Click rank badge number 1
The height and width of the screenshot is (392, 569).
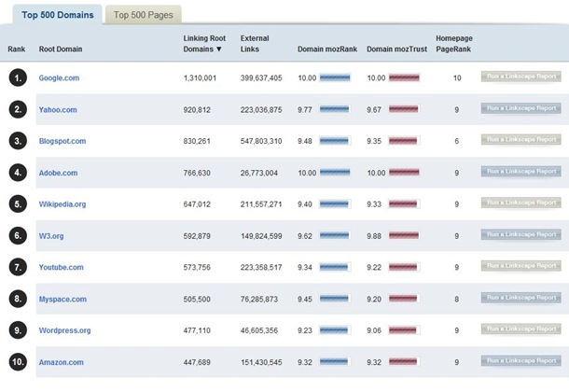(x=18, y=77)
